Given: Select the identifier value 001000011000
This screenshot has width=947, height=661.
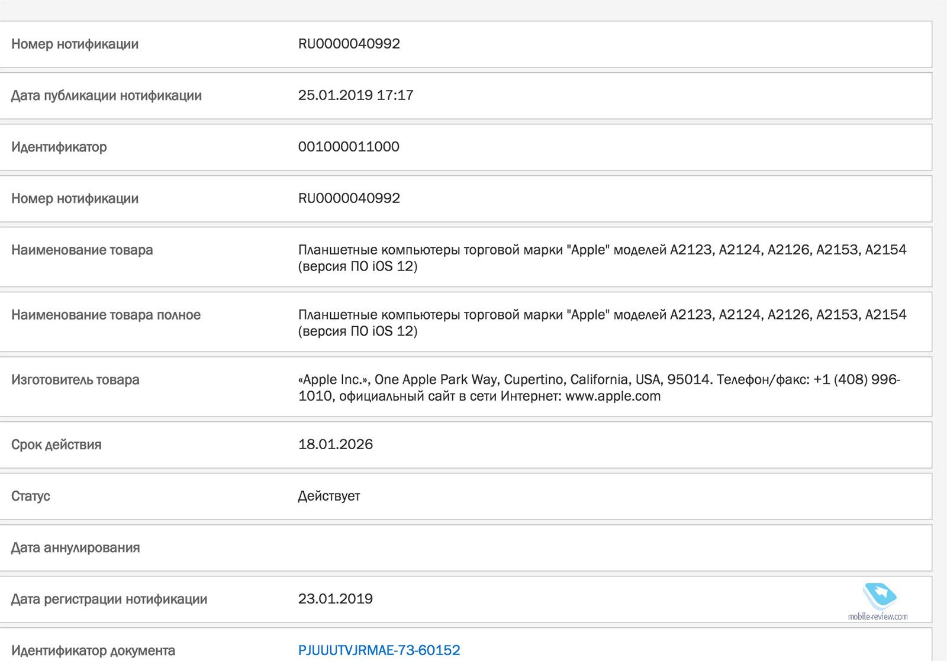Looking at the screenshot, I should 349,147.
